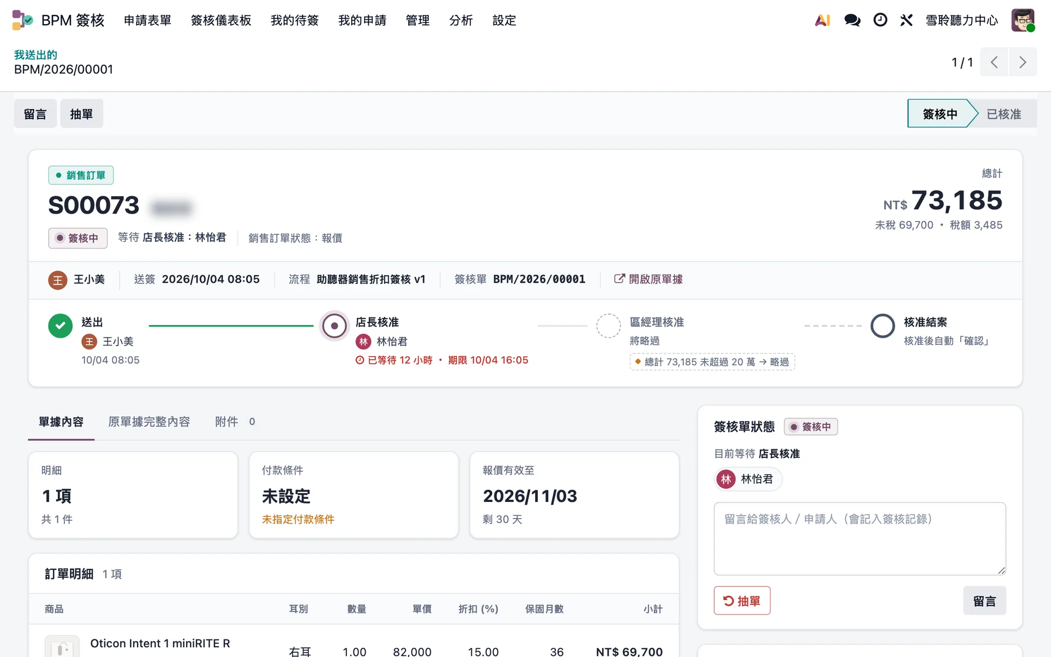Open the clock activities icon
Viewport: 1051px width, 657px height.
point(880,20)
